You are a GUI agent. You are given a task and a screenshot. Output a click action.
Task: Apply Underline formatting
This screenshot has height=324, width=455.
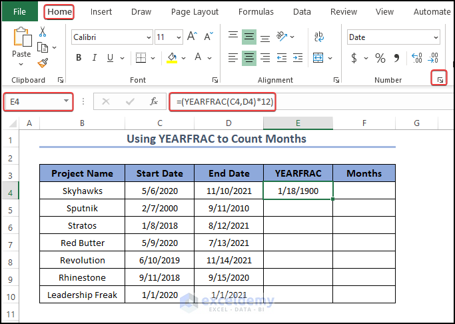pos(110,58)
